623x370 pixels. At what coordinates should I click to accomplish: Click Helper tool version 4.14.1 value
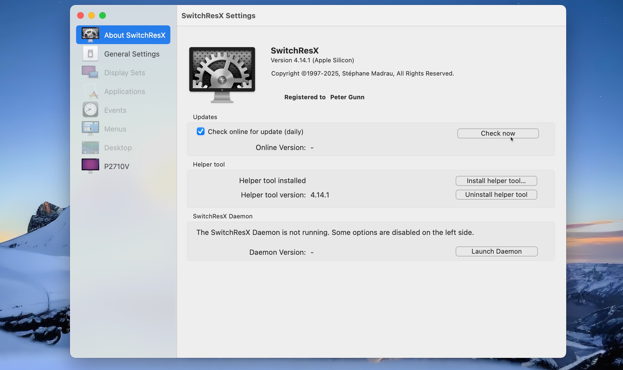click(320, 195)
